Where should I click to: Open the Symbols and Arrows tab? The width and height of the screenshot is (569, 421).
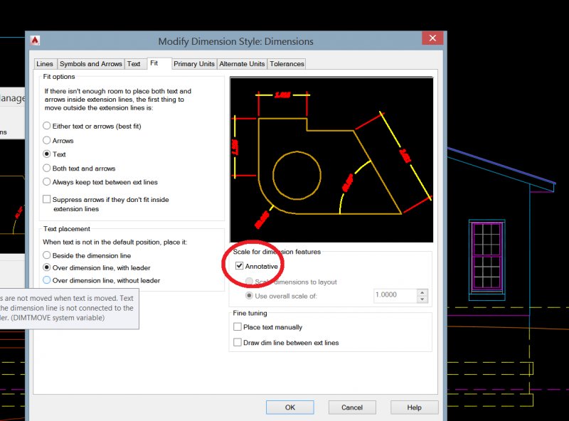90,64
